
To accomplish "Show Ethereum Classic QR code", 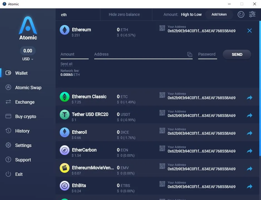I will point(162,95).
